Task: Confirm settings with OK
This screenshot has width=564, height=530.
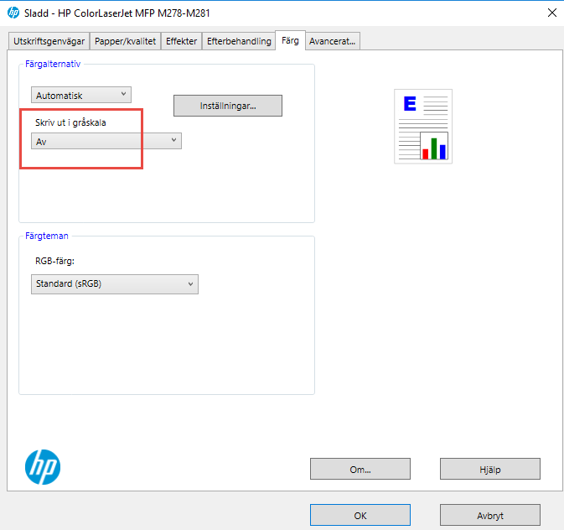Action: point(360,515)
